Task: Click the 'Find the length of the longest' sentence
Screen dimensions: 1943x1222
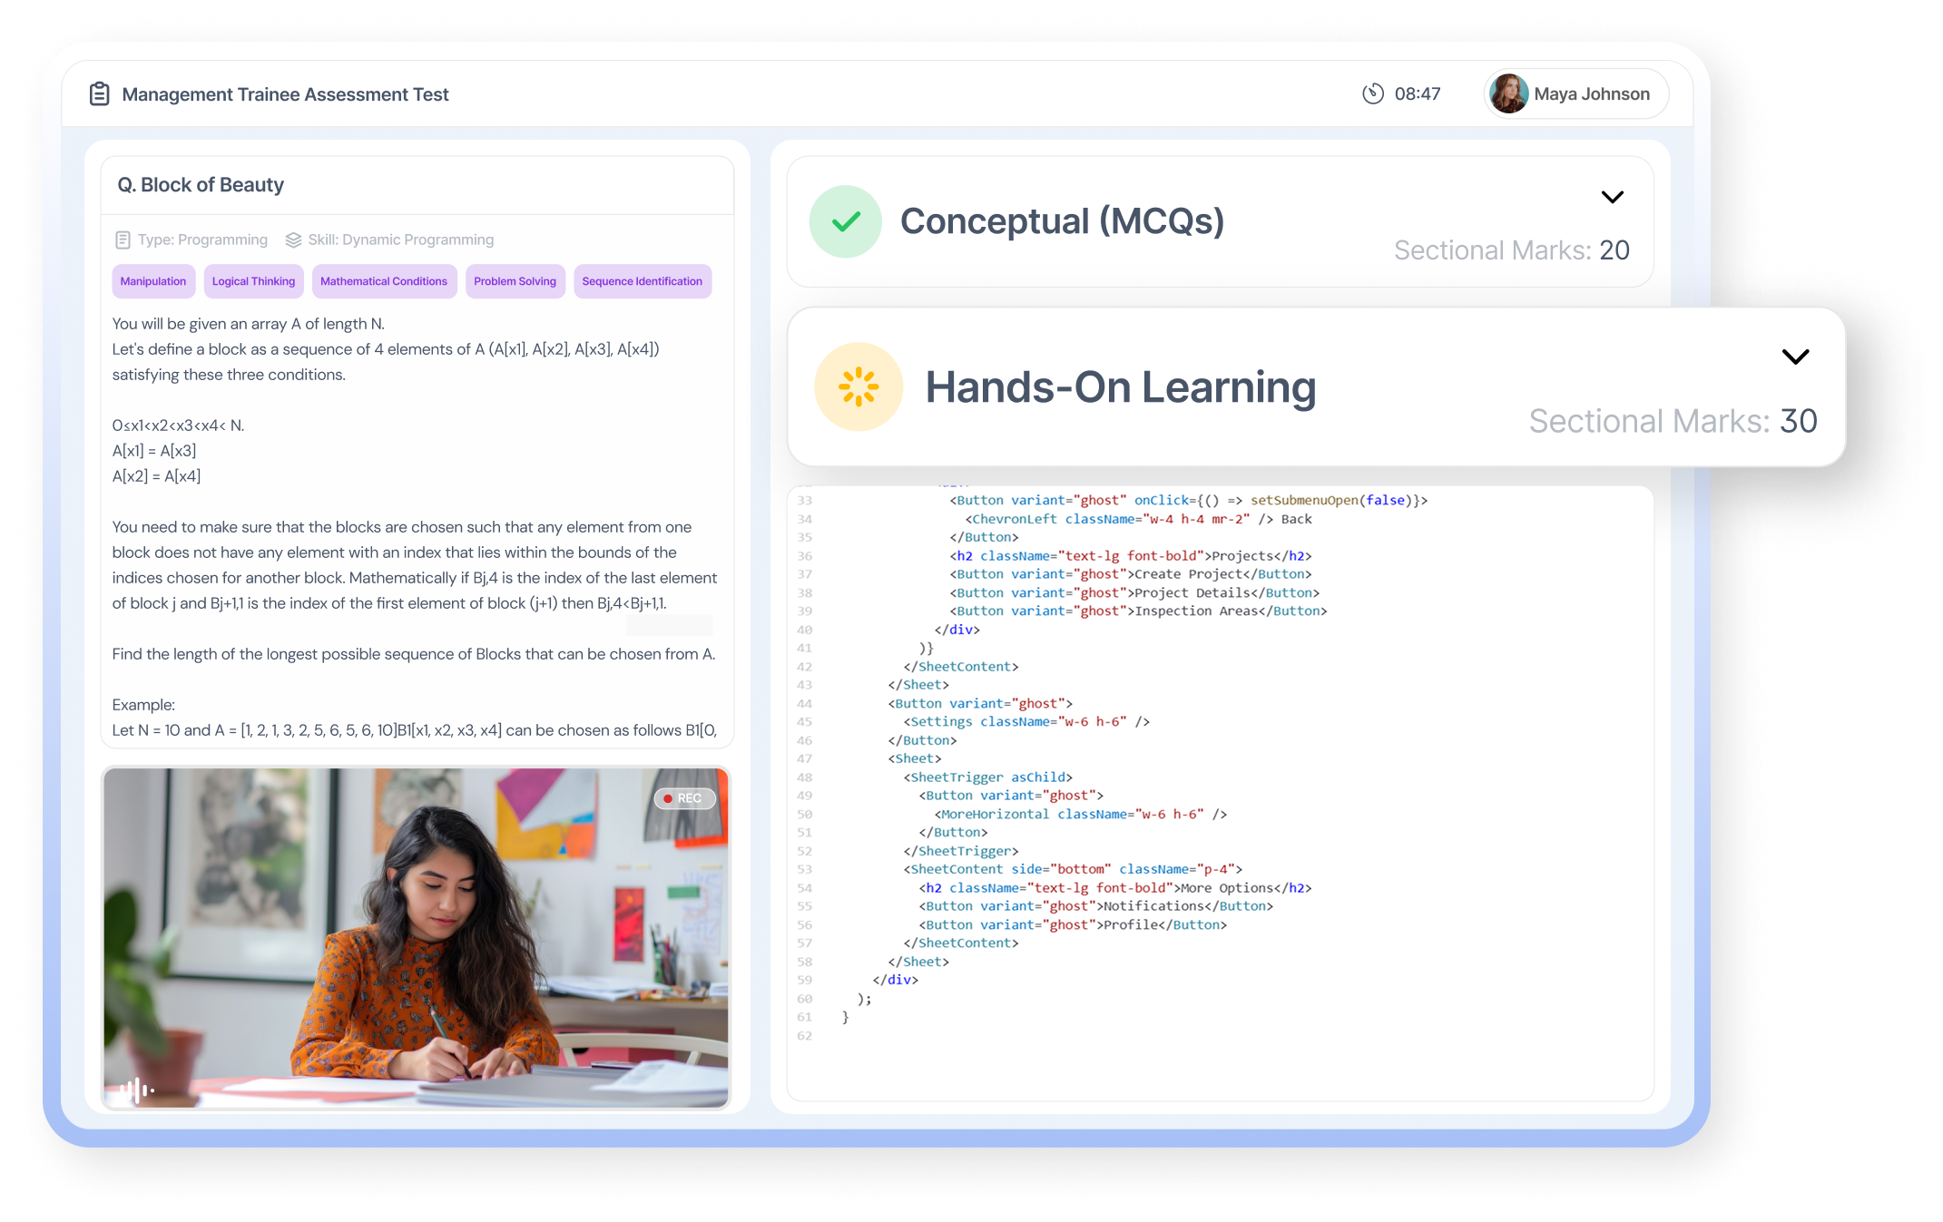Action: pos(414,654)
